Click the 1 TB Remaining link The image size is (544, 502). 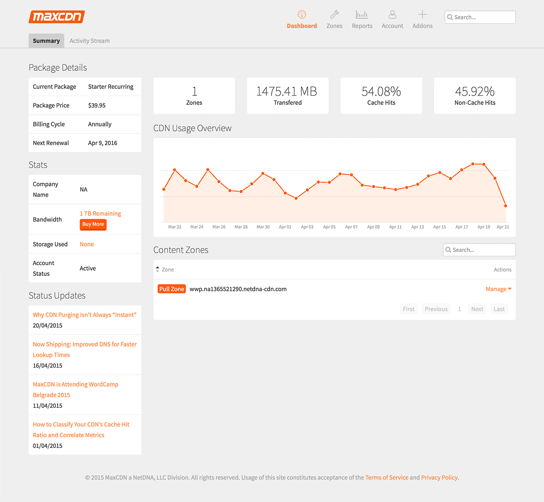point(100,214)
